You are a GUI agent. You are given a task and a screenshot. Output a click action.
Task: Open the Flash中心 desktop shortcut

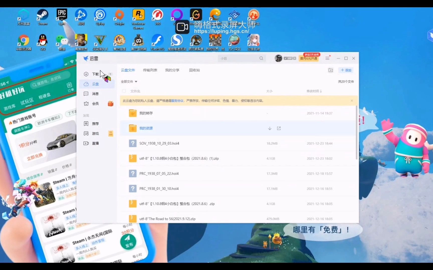tap(157, 42)
